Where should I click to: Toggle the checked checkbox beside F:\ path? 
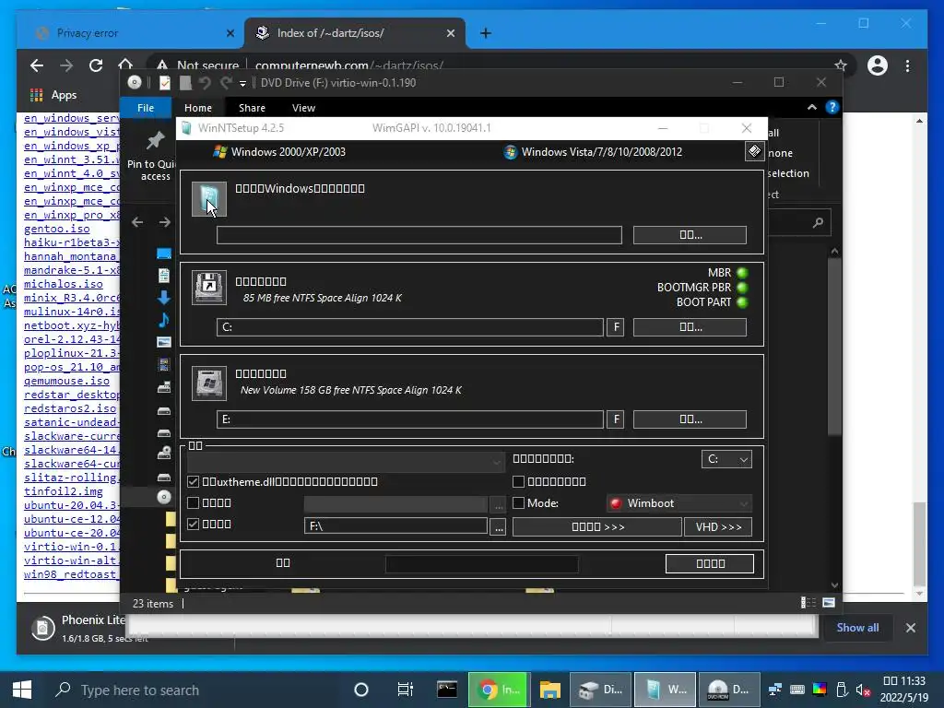pos(194,524)
